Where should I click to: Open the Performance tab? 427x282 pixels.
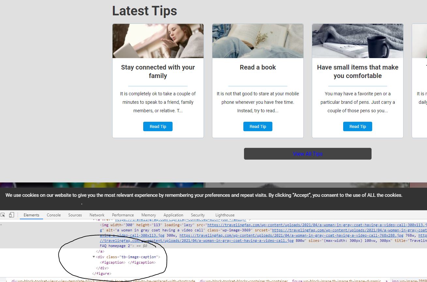coord(123,215)
